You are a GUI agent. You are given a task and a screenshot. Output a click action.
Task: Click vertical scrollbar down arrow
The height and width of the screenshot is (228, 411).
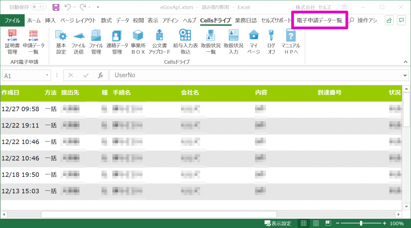(x=406, y=206)
